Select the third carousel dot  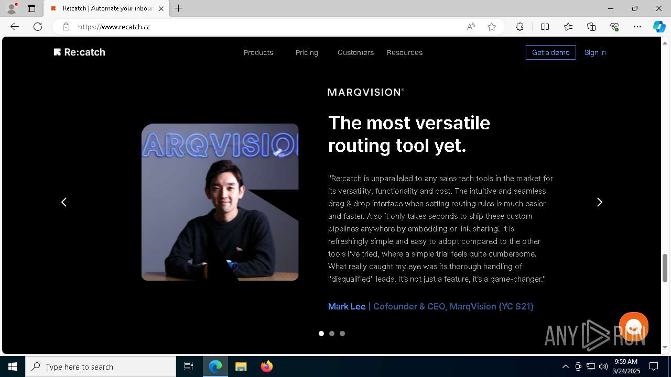342,334
